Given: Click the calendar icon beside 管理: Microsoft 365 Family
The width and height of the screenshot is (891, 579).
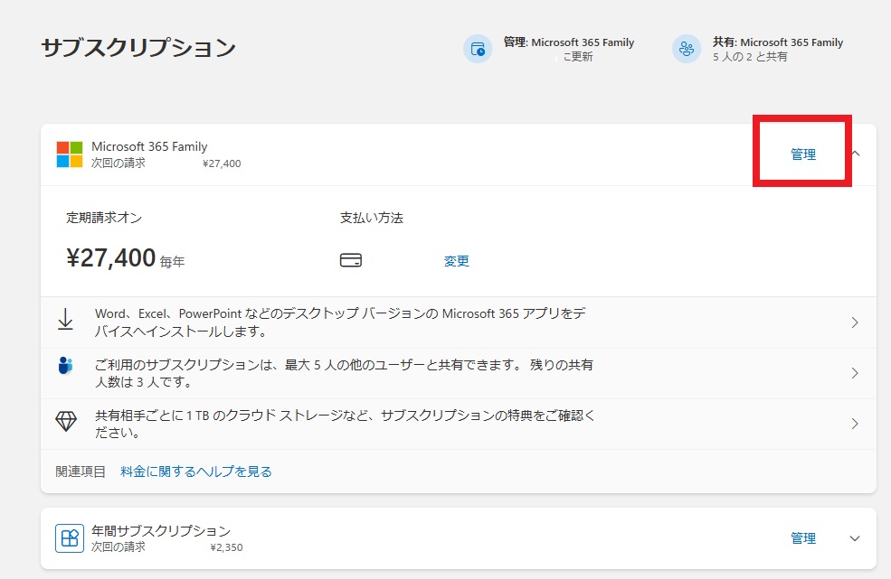Looking at the screenshot, I should (477, 49).
